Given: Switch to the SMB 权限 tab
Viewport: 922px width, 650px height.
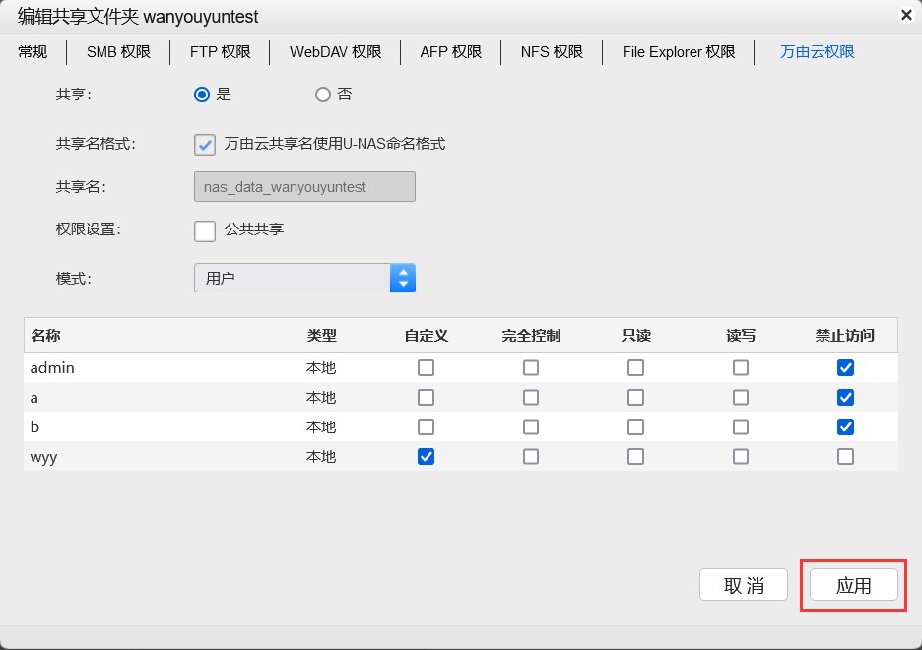Looking at the screenshot, I should click(x=117, y=53).
